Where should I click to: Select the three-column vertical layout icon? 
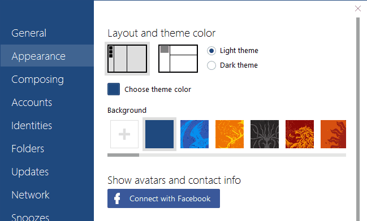127,59
